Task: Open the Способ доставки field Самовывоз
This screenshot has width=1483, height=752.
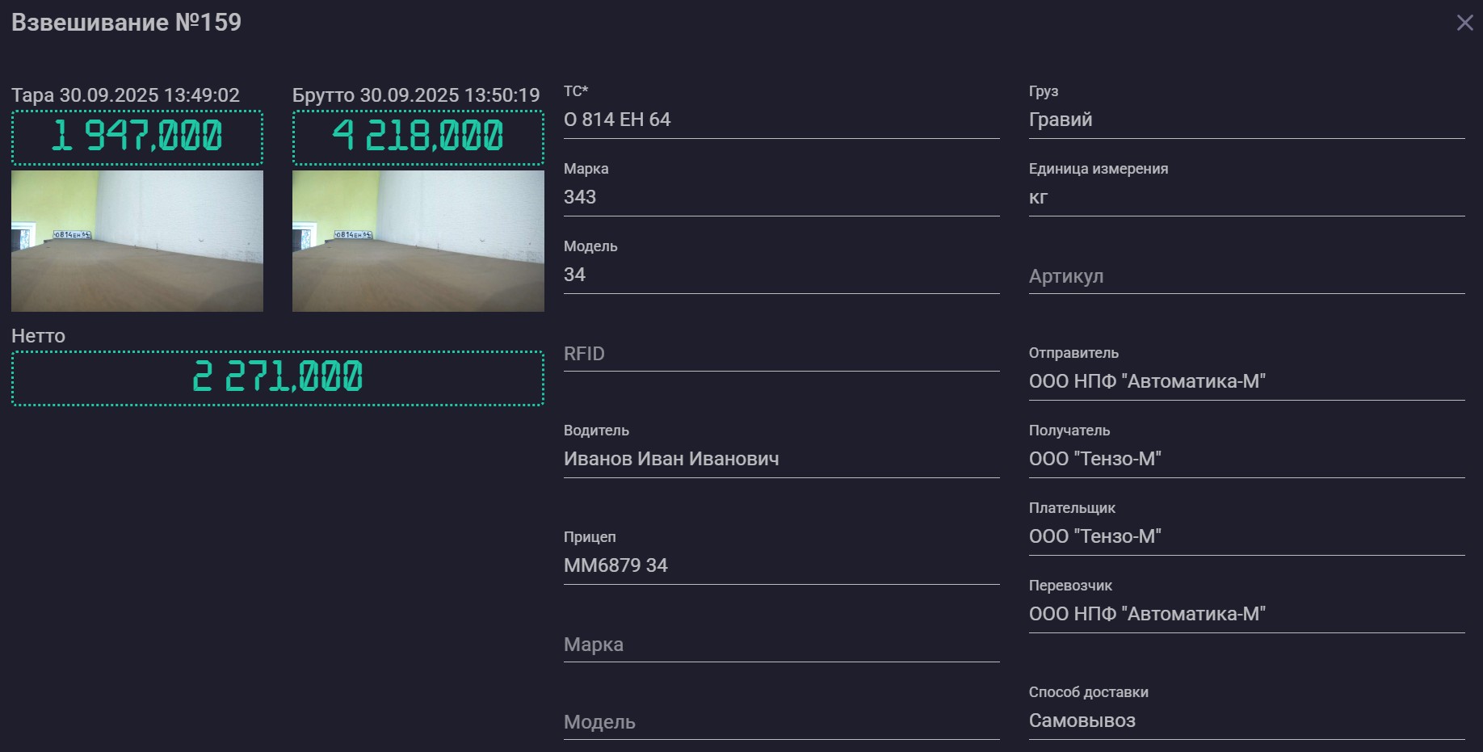Action: coord(1246,720)
